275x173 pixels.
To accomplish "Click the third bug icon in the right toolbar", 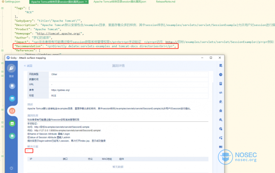I will click(x=221, y=120).
